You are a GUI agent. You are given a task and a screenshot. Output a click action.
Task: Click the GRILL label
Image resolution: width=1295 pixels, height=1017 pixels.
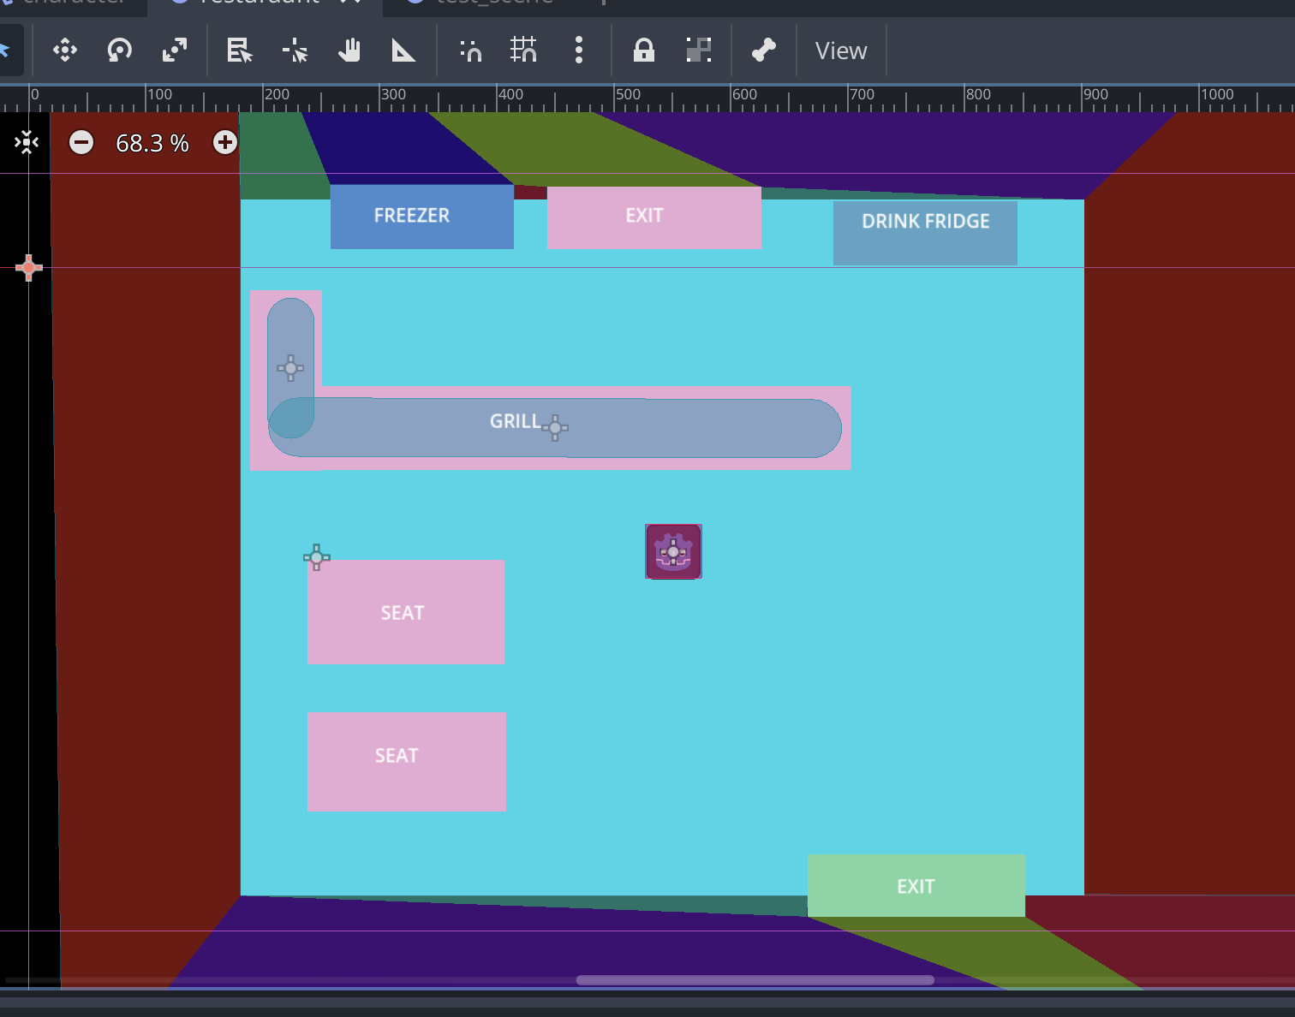pos(515,421)
